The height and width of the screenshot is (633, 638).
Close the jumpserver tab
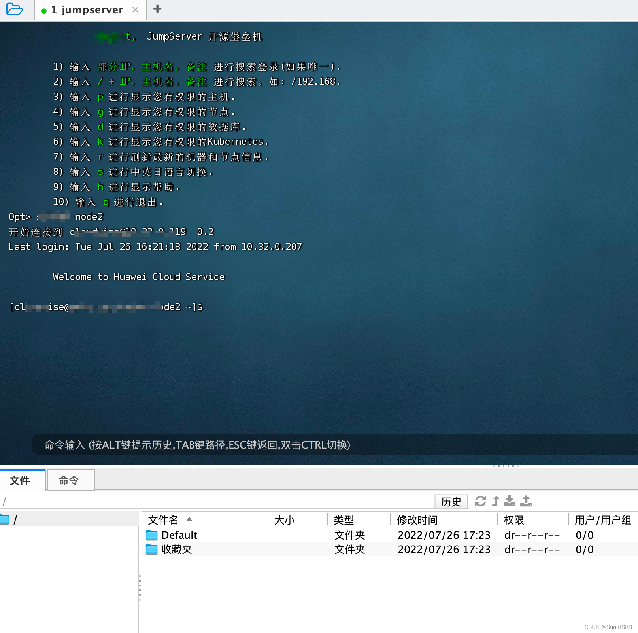[135, 10]
